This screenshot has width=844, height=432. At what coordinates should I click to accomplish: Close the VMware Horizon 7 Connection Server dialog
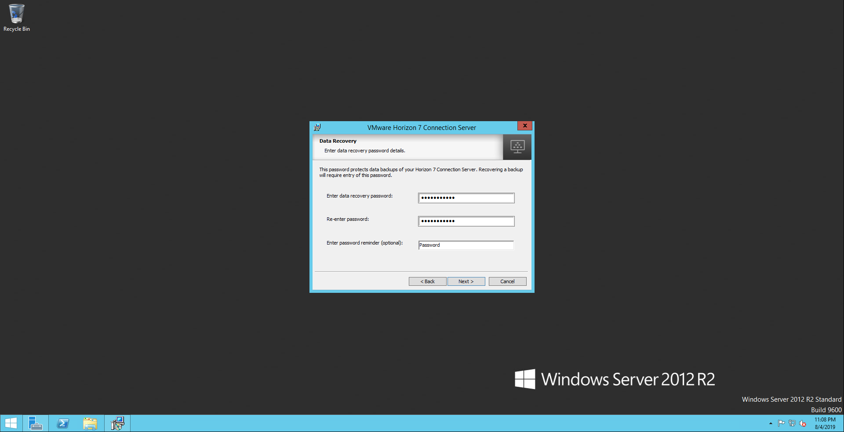click(x=524, y=126)
